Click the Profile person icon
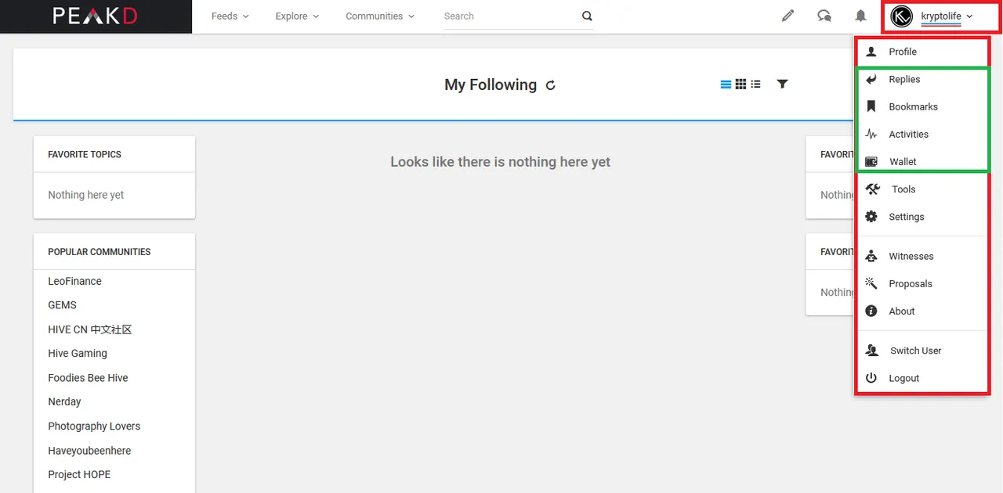Screen dimensions: 1003x493 click(871, 52)
